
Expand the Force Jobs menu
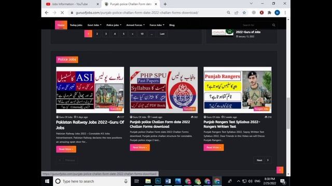click(157, 25)
